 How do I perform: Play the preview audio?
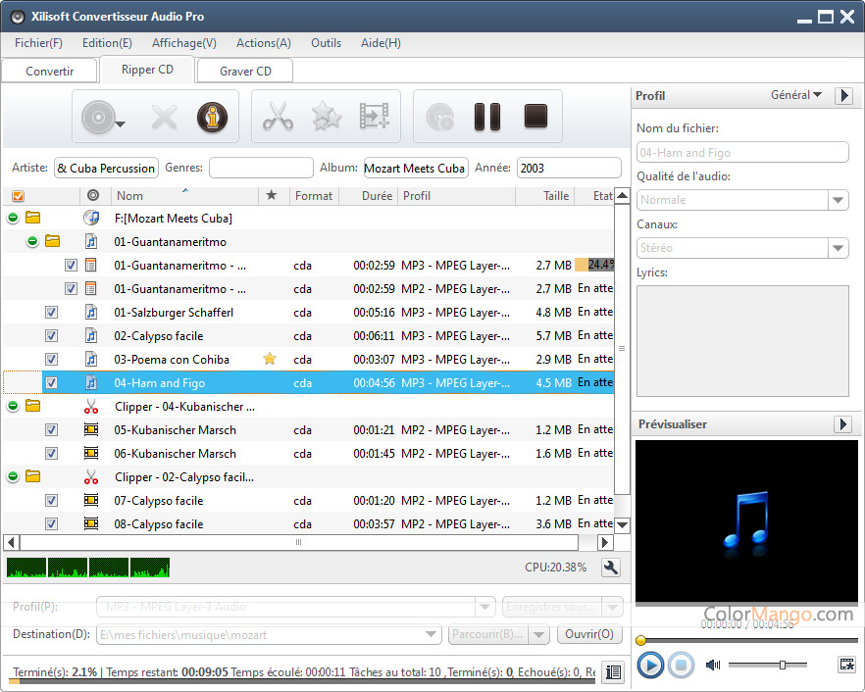coord(650,665)
